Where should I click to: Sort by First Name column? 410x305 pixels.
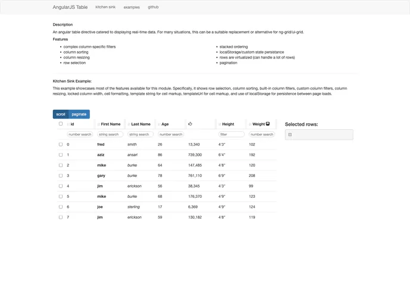[x=111, y=124]
